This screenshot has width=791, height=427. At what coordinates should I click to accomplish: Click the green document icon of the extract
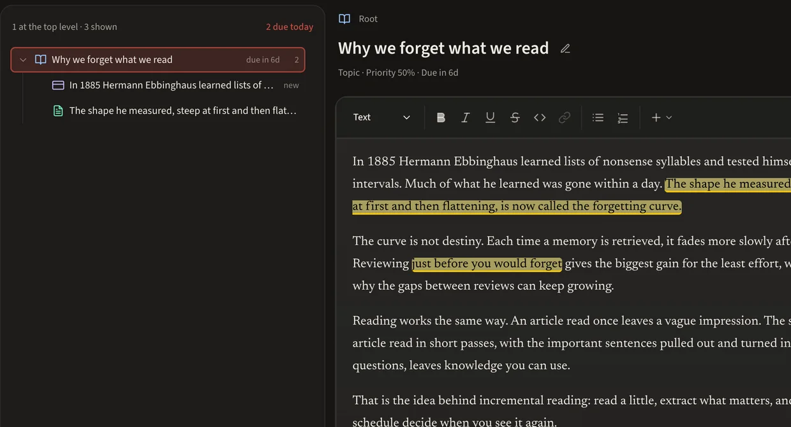[58, 111]
